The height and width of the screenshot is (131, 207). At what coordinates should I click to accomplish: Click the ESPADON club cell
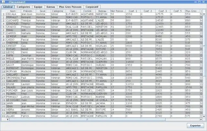(73, 103)
